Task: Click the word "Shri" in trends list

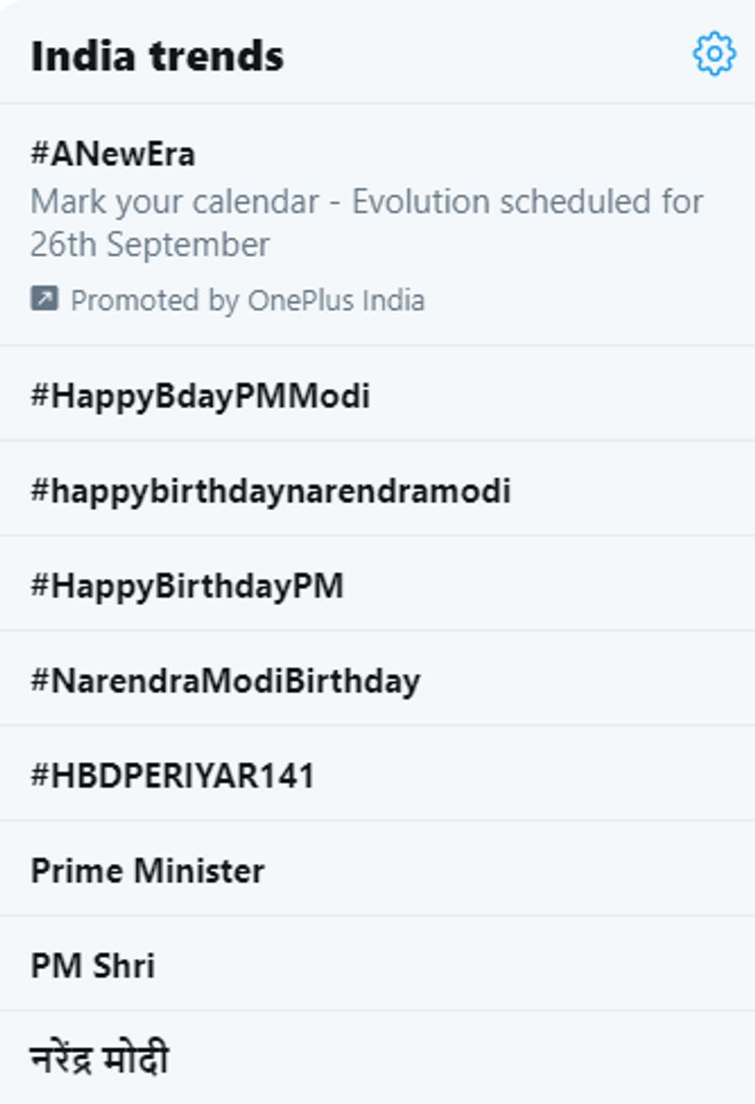Action: click(x=124, y=965)
